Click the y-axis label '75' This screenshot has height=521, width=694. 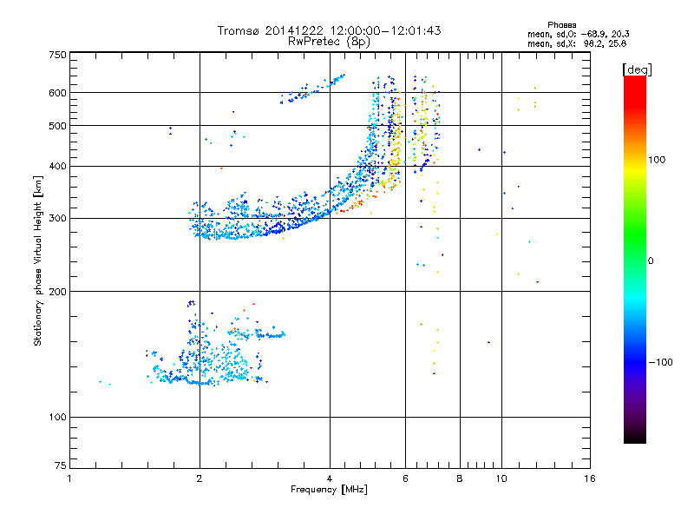pyautogui.click(x=61, y=465)
